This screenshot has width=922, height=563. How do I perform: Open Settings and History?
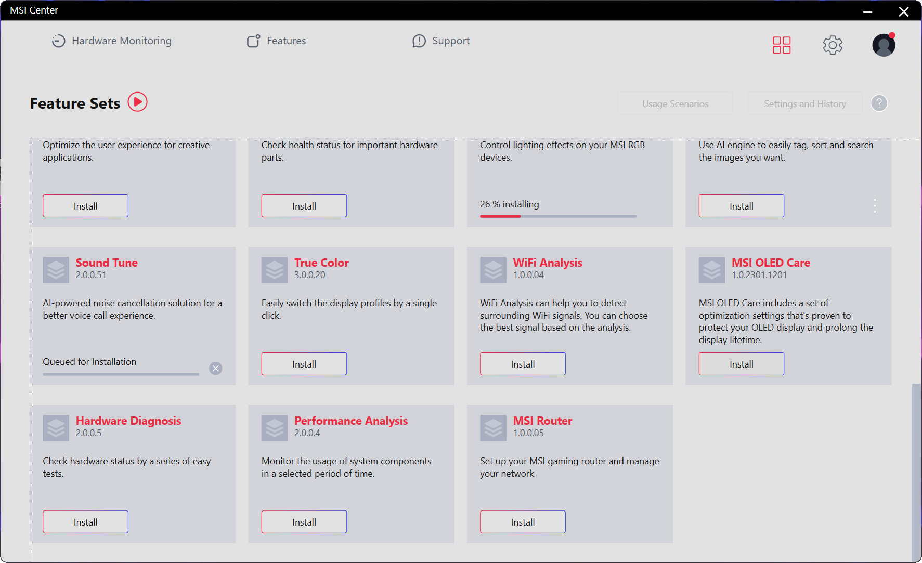point(804,103)
